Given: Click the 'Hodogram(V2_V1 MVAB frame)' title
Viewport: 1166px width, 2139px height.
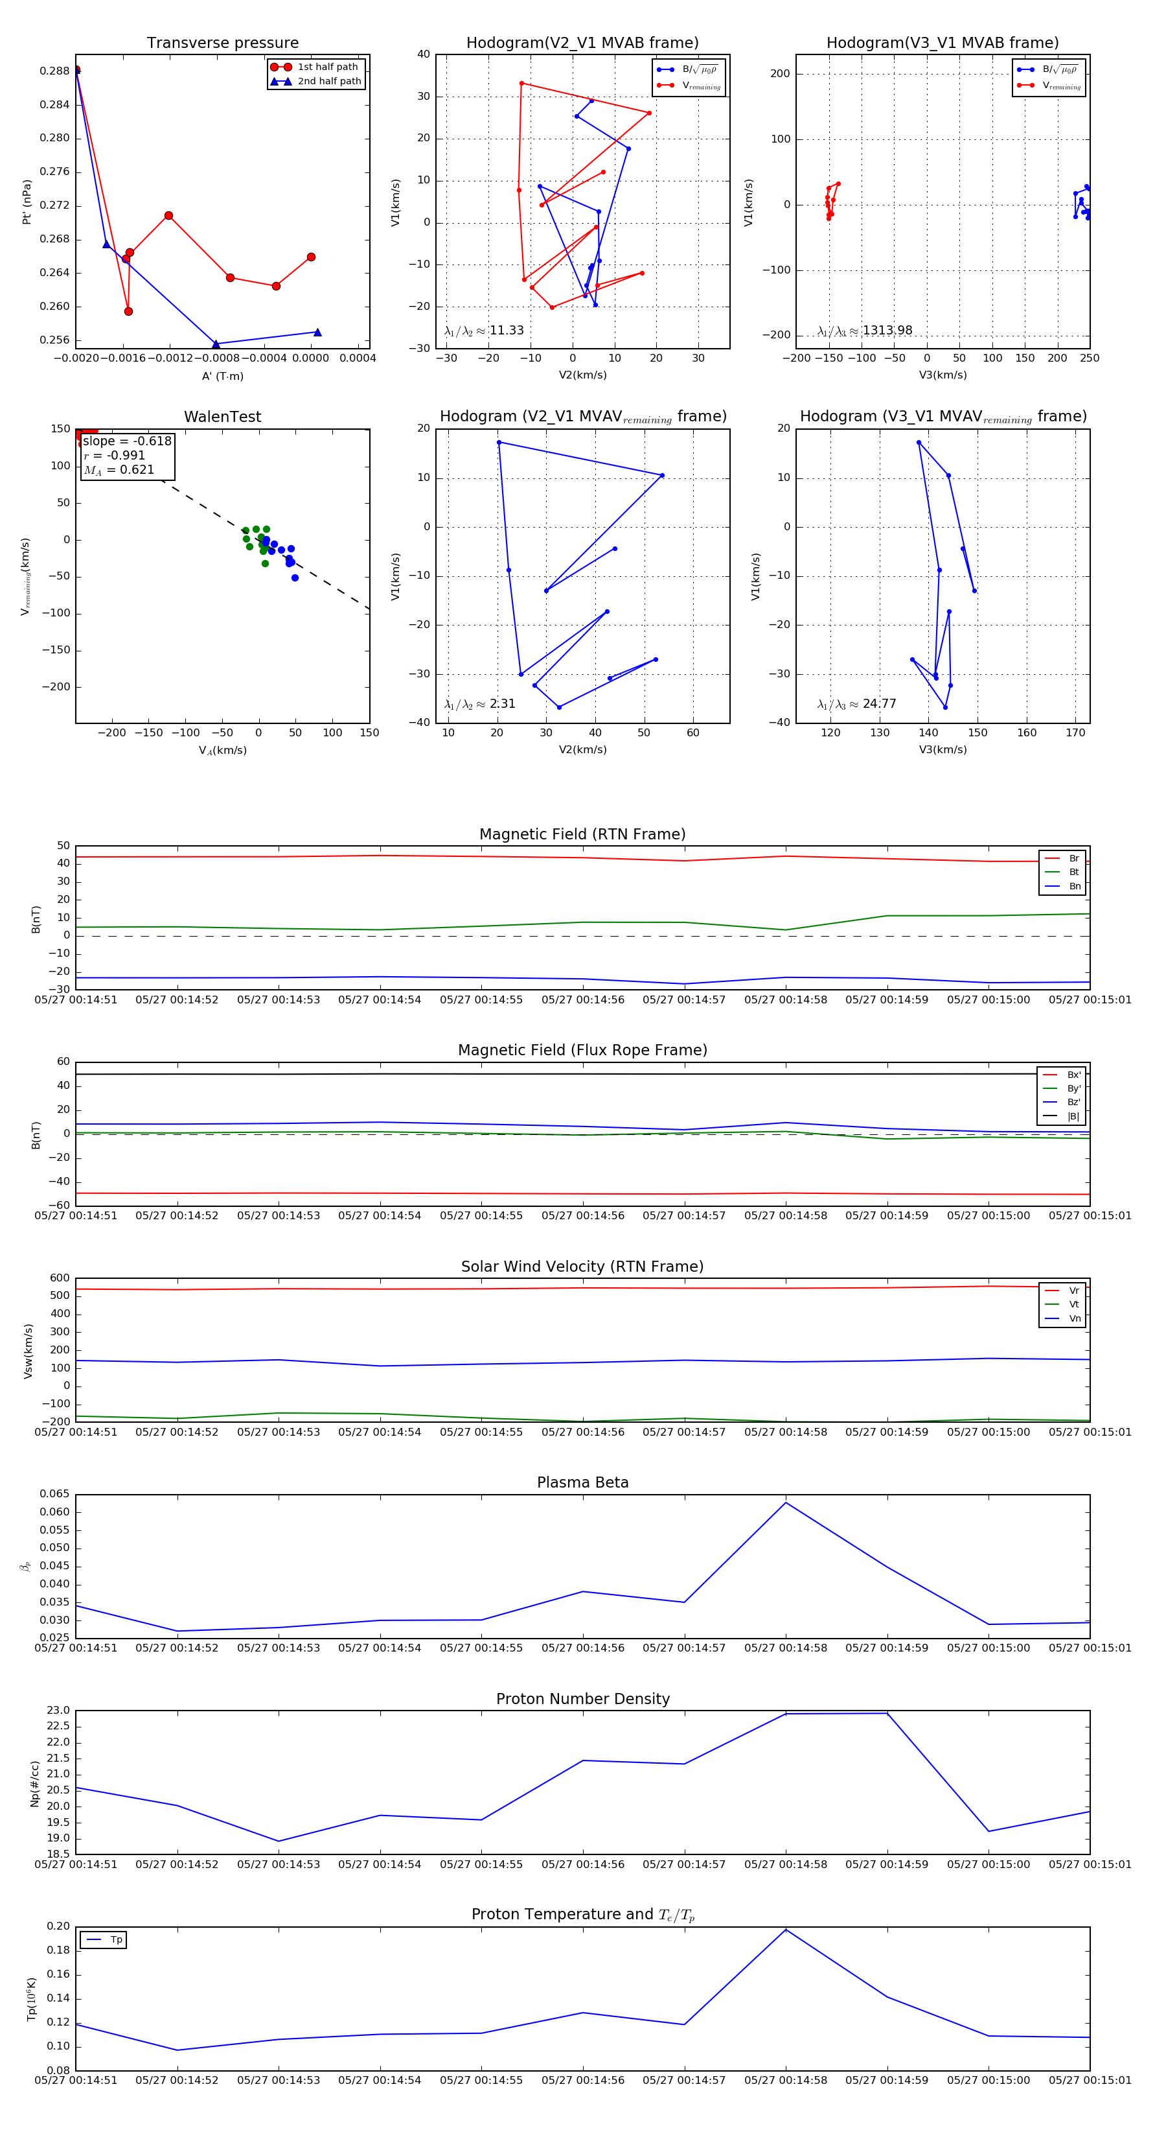Looking at the screenshot, I should click(x=582, y=43).
